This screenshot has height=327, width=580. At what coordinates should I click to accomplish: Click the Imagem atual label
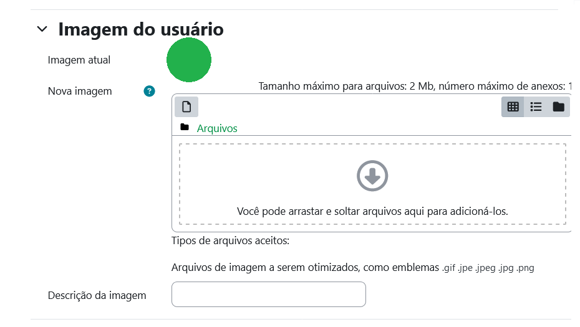(79, 60)
